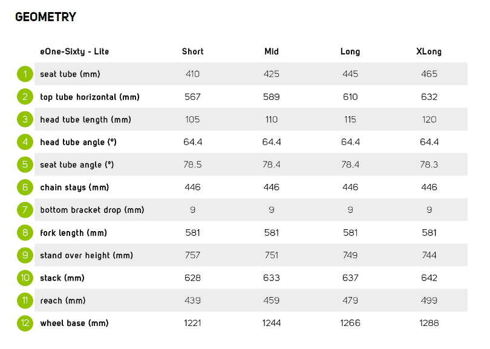This screenshot has height=349, width=490.
Task: Select the wheel base (mm) row label
Action: pos(74,323)
